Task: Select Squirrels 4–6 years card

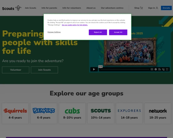Action: (x=15, y=113)
